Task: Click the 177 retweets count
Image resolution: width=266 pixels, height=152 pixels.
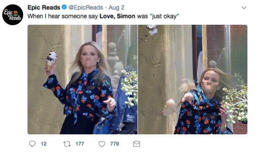Action: (x=80, y=144)
